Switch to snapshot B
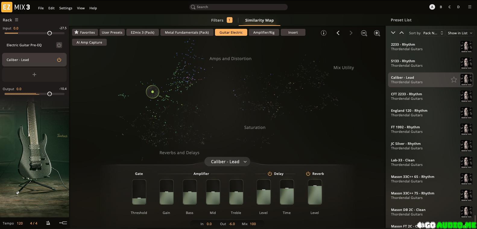The width and height of the screenshot is (477, 229). (441, 7)
